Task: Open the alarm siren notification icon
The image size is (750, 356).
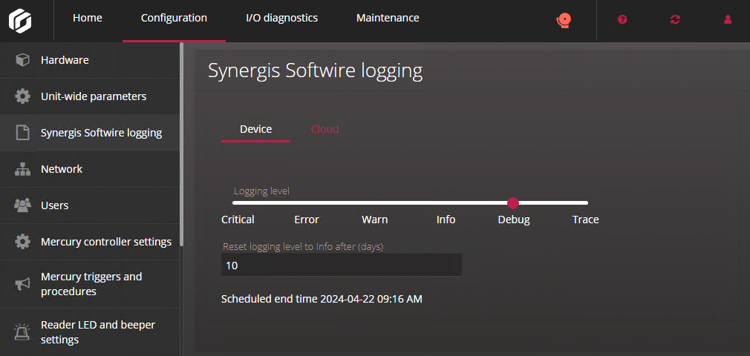Action: click(x=564, y=20)
